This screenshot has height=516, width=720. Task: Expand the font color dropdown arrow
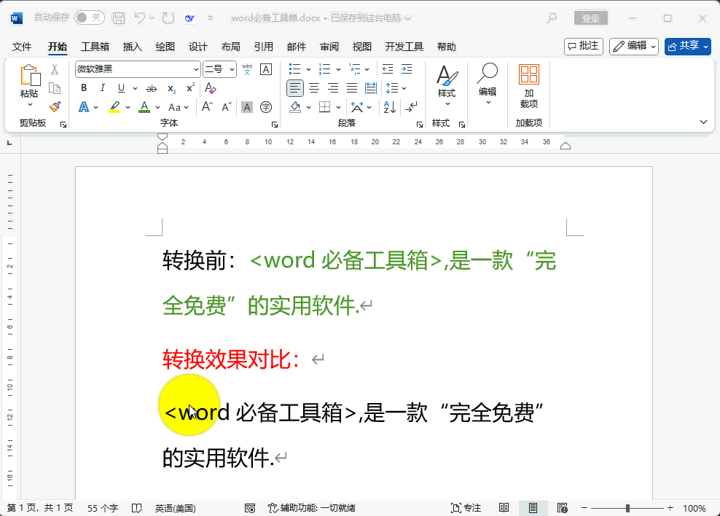158,107
